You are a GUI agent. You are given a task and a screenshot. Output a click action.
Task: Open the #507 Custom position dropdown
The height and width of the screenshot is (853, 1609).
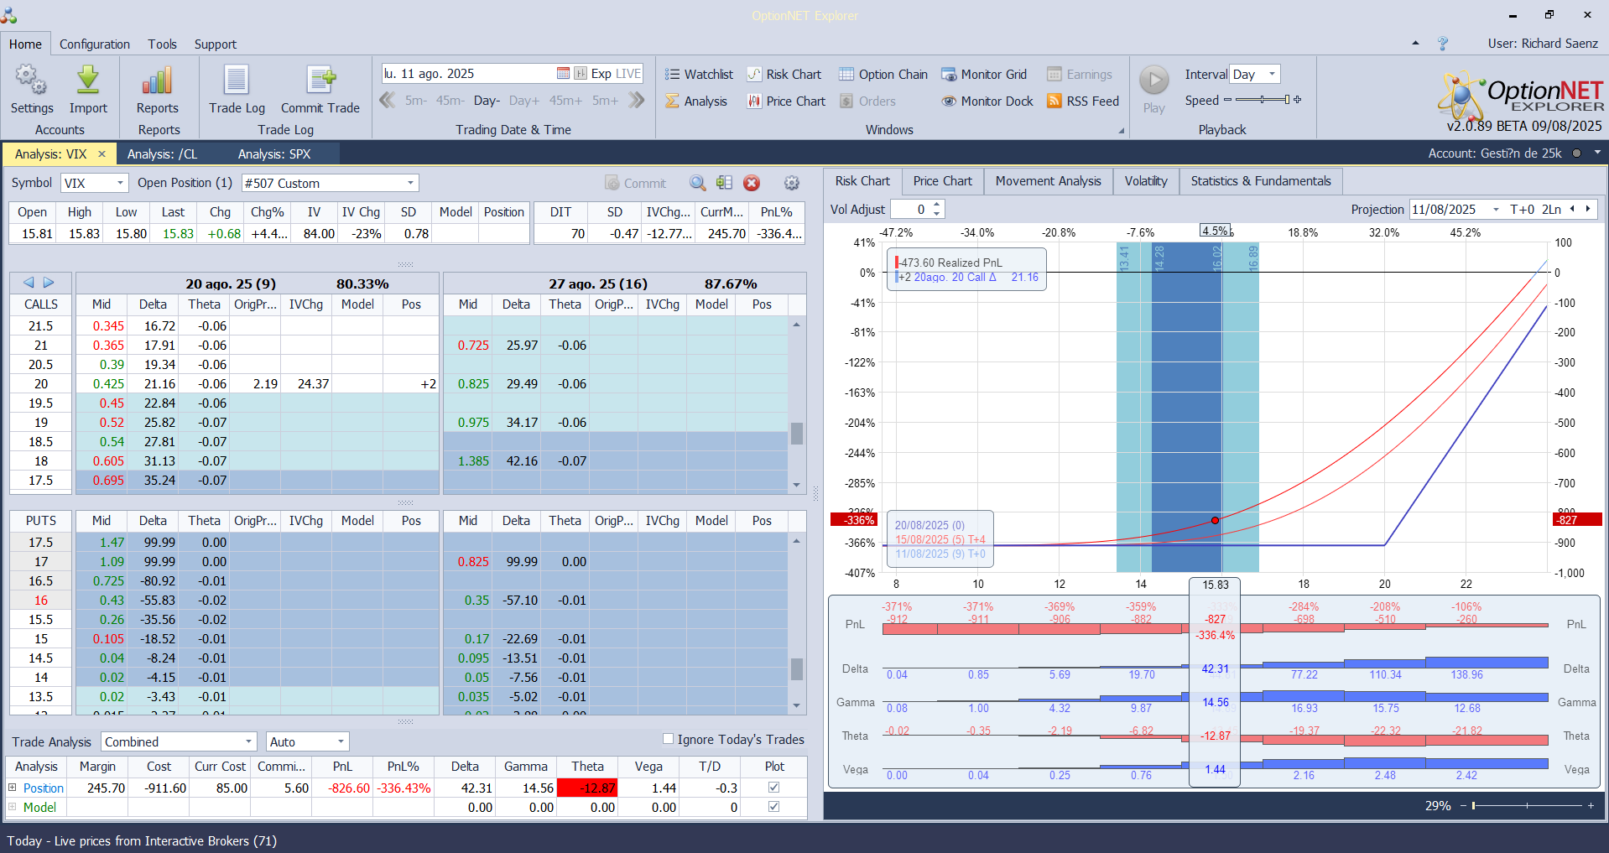click(x=410, y=183)
